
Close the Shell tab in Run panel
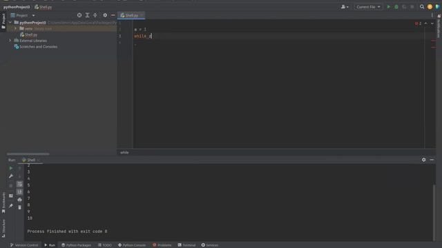tap(39, 160)
